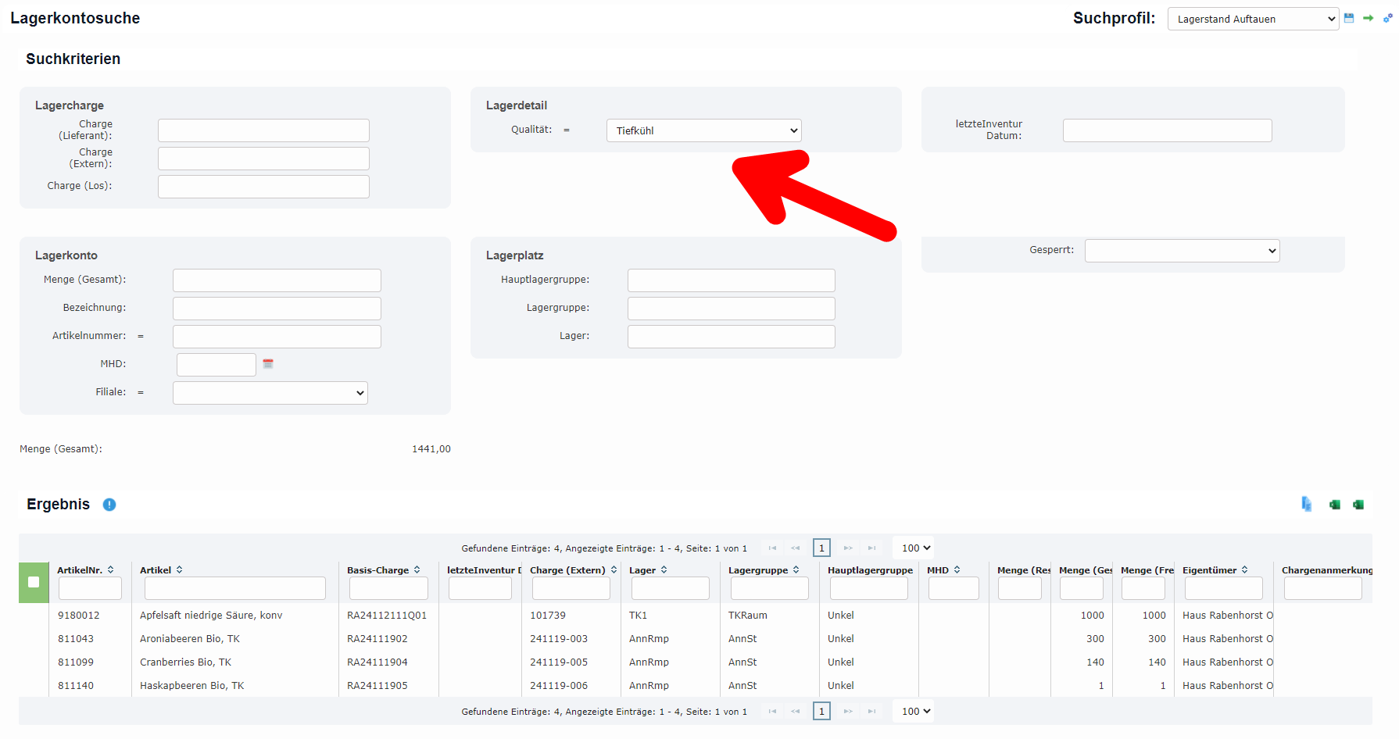Click page 1 in top pagination

point(821,548)
